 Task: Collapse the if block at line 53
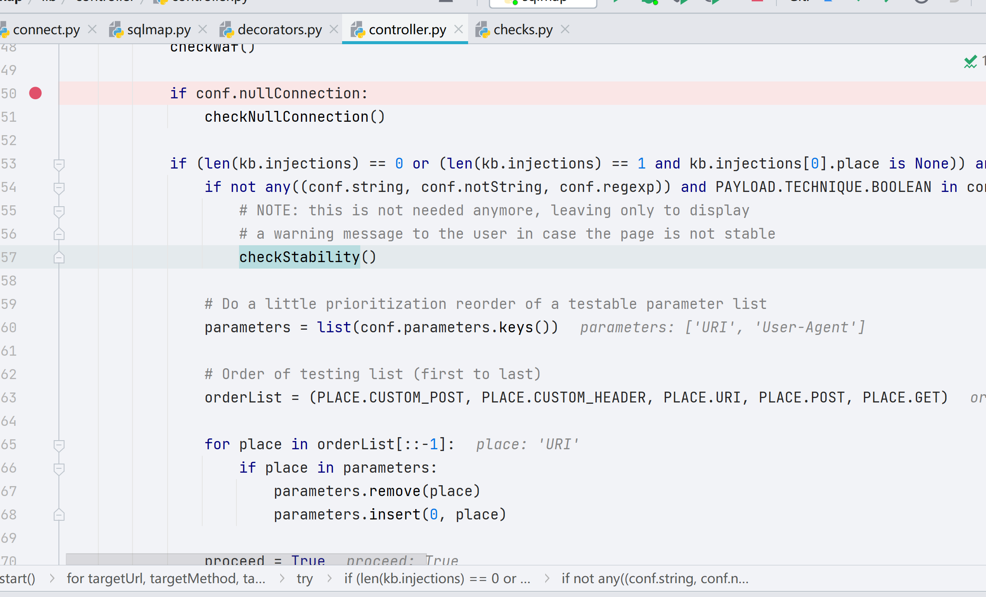pyautogui.click(x=59, y=164)
